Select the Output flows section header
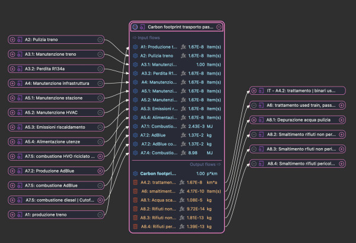The width and height of the screenshot is (356, 243). click(205, 164)
